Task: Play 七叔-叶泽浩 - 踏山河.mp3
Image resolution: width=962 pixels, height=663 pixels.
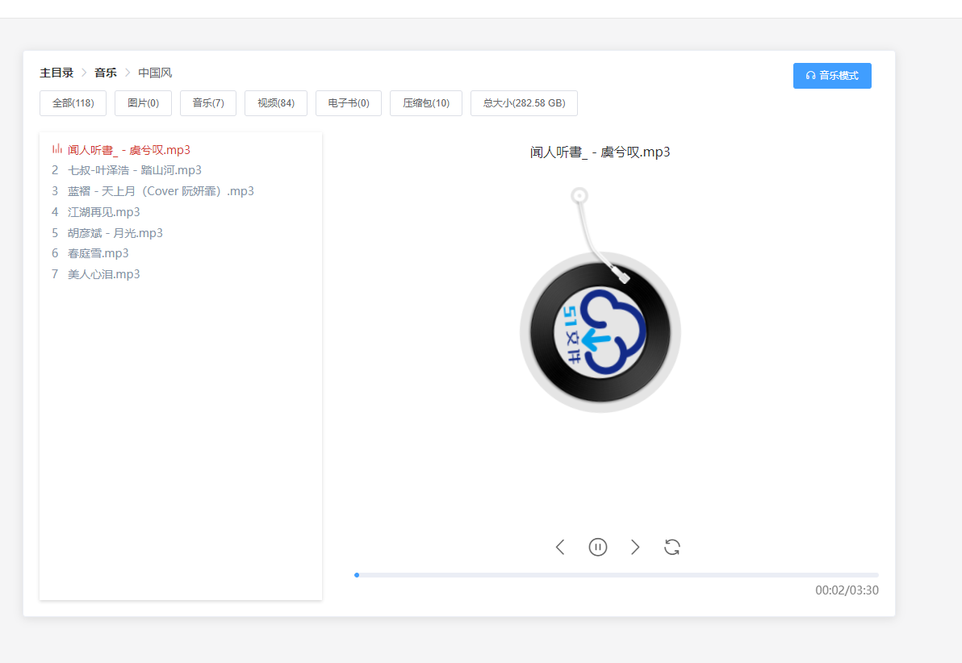Action: click(134, 170)
